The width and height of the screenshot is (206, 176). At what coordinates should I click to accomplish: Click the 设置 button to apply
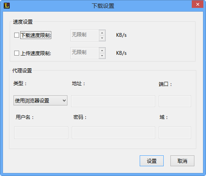pyautogui.click(x=152, y=161)
